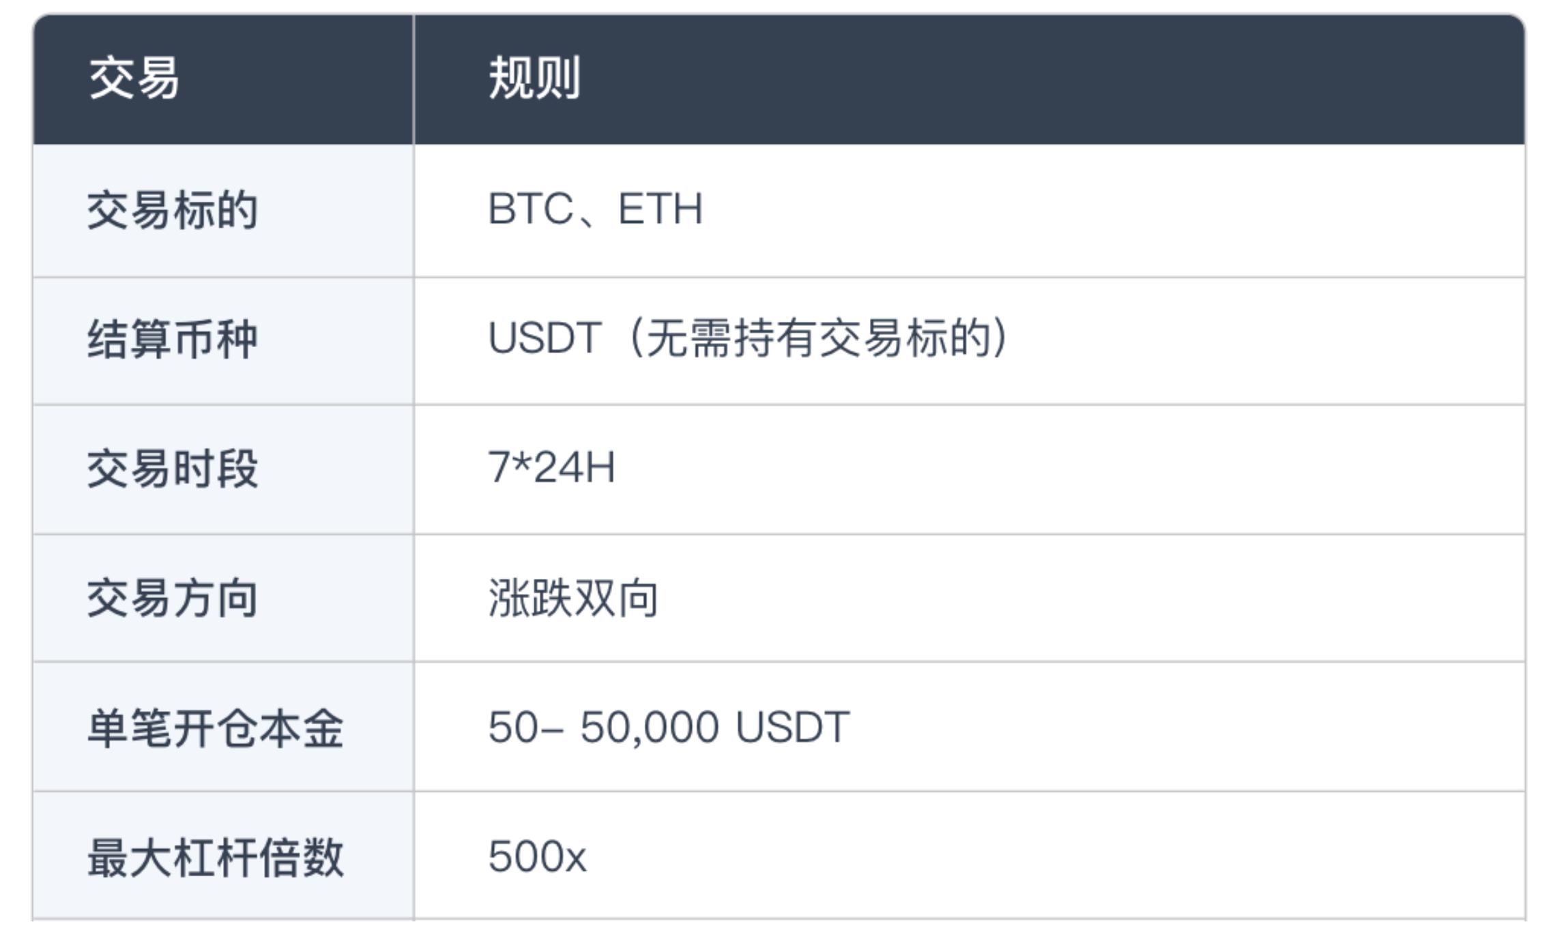Click the 交易 column header
Screen dimensions: 1553x941
tap(134, 78)
